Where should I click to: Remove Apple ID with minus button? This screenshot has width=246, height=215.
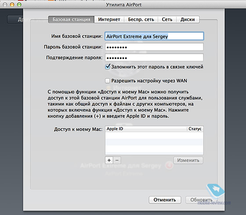click(117, 160)
